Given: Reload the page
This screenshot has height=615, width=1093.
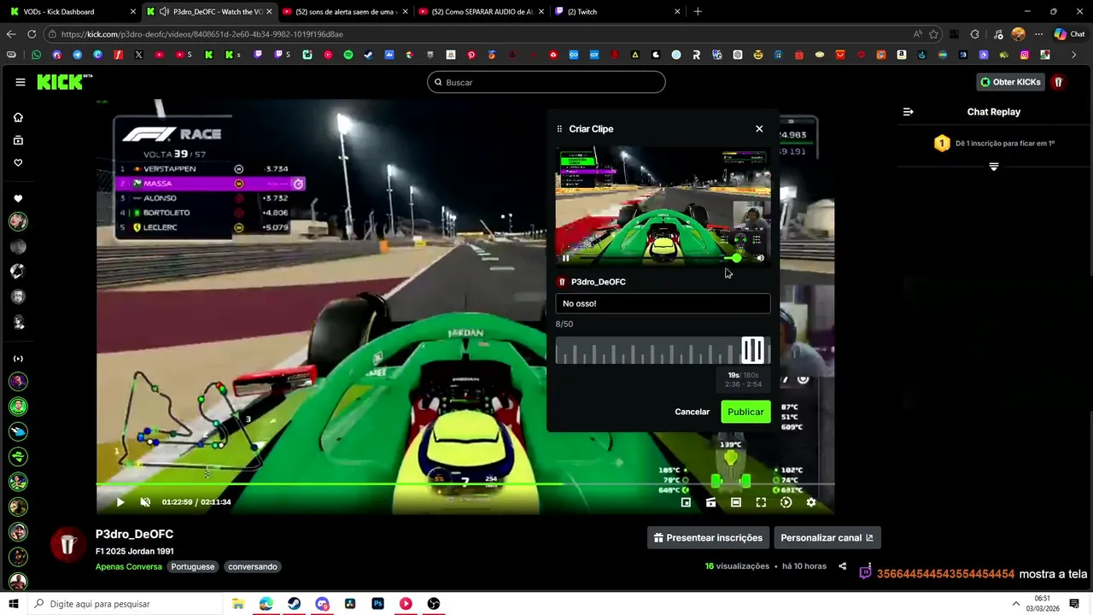Looking at the screenshot, I should tap(32, 34).
